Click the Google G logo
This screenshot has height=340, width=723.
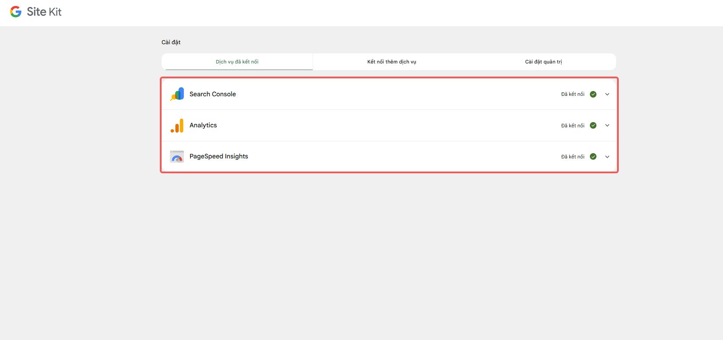coord(16,12)
